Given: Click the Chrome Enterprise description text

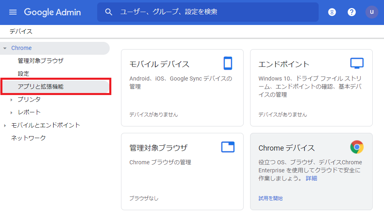Looking at the screenshot, I should click(310, 170).
